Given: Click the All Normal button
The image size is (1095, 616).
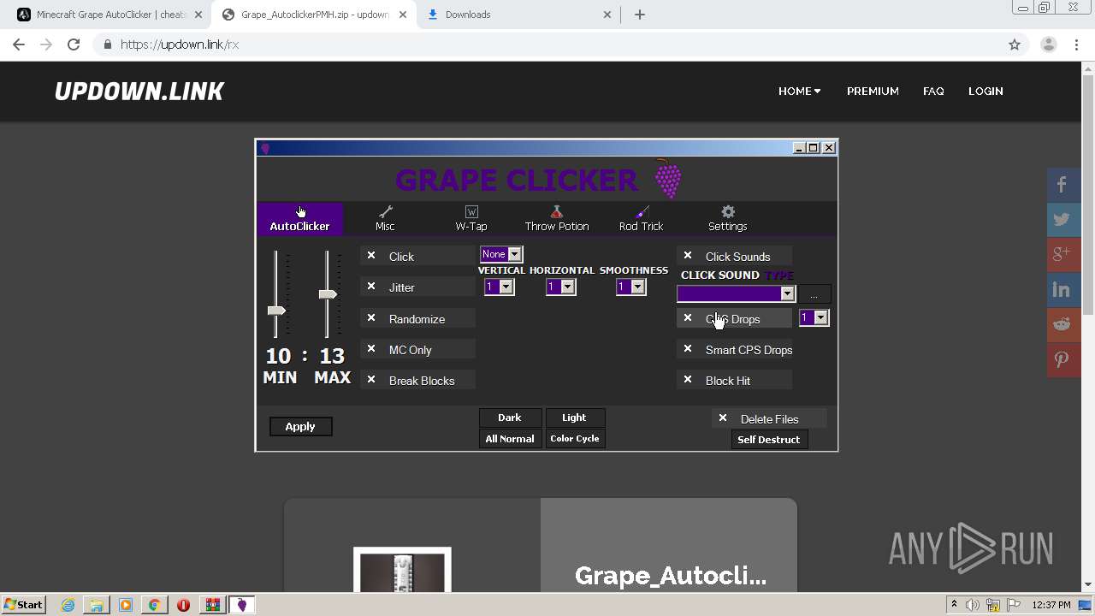Looking at the screenshot, I should click(510, 438).
